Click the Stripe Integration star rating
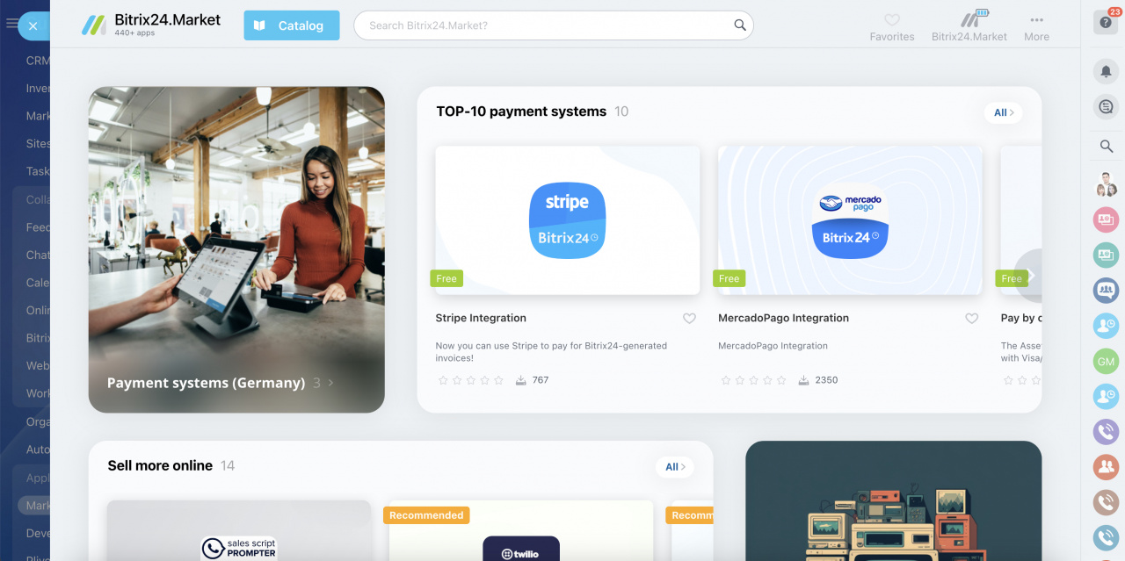Image resolution: width=1125 pixels, height=561 pixels. [471, 380]
